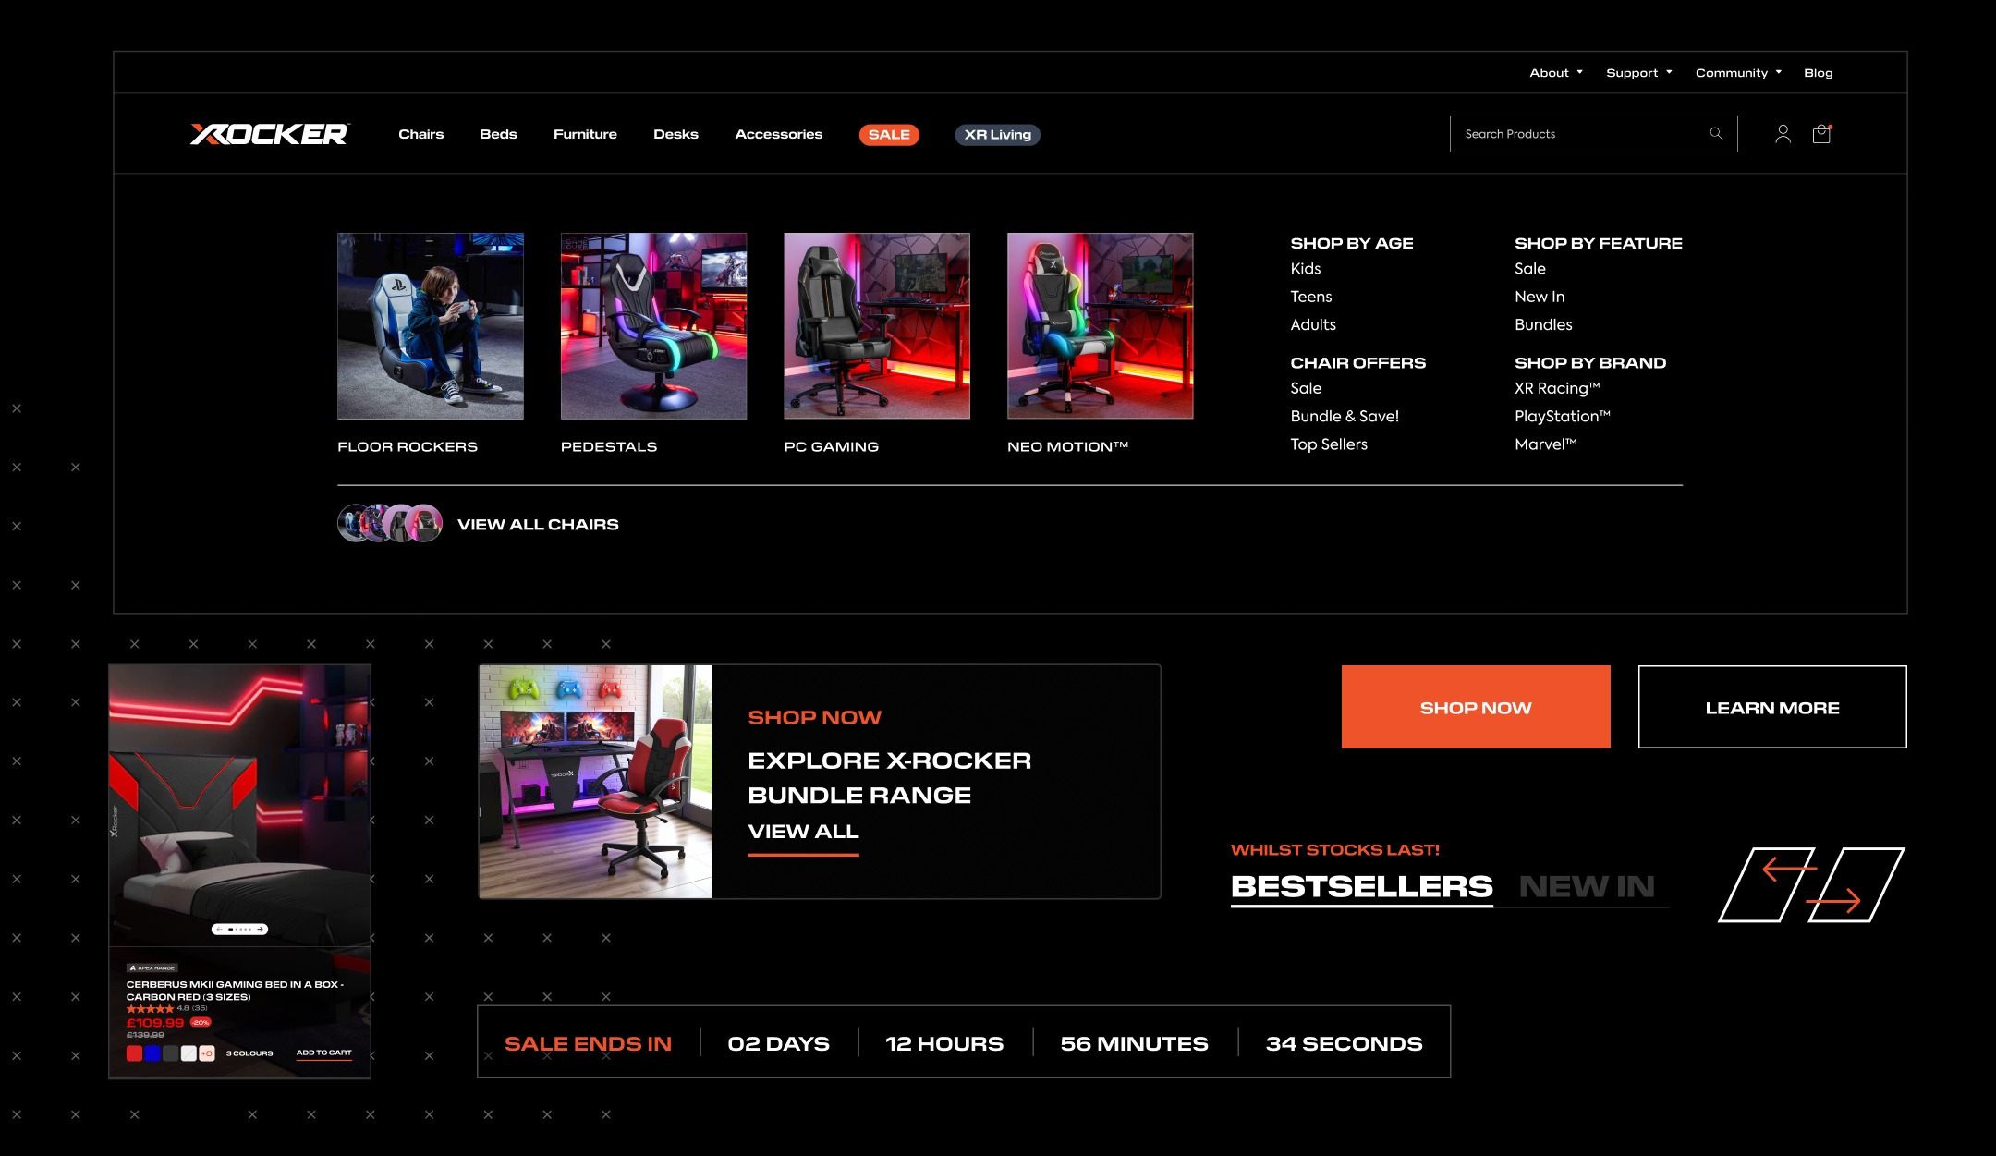
Task: Click the left arrow parallelogram carousel button
Action: coord(1767,884)
